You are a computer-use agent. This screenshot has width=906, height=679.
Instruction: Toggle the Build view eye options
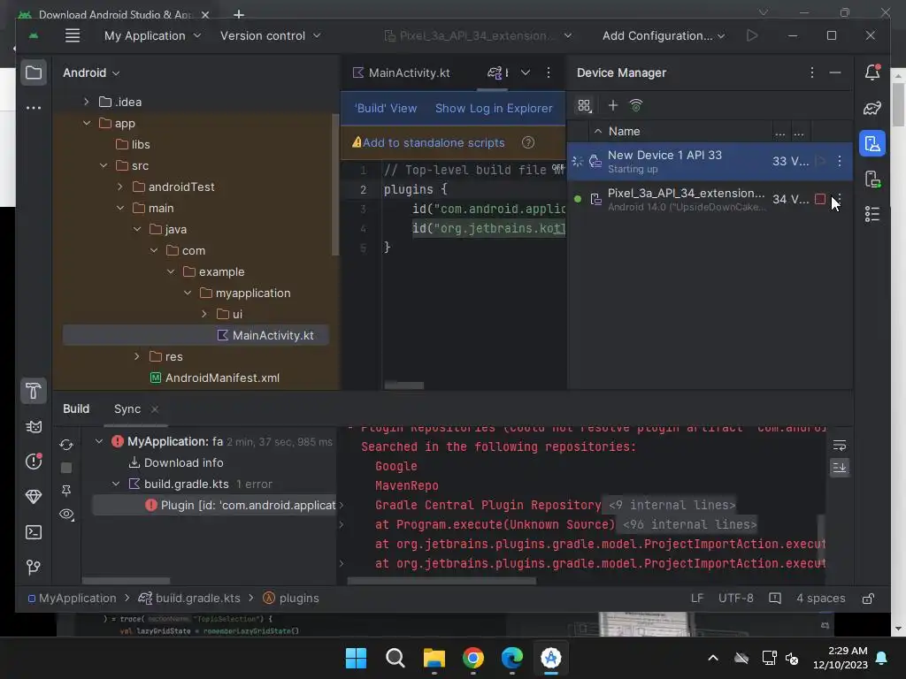point(66,514)
